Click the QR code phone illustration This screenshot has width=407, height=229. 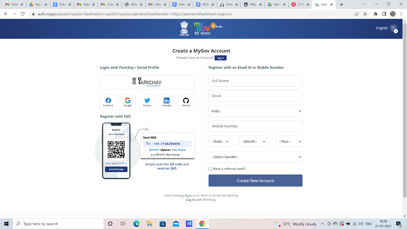pyautogui.click(x=116, y=151)
